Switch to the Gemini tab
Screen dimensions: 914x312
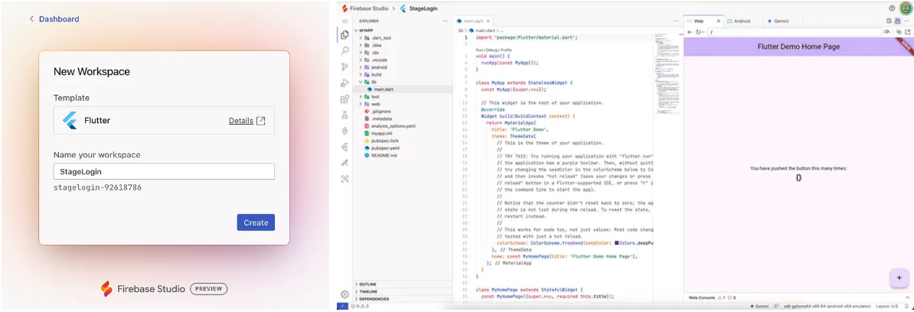pos(782,21)
